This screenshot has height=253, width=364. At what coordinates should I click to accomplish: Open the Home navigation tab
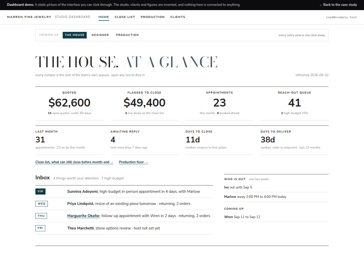(x=104, y=17)
